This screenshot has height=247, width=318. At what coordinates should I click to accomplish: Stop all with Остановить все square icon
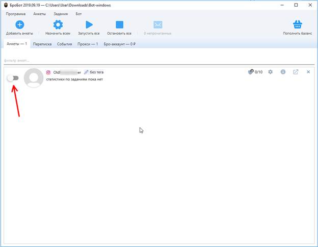(x=119, y=25)
